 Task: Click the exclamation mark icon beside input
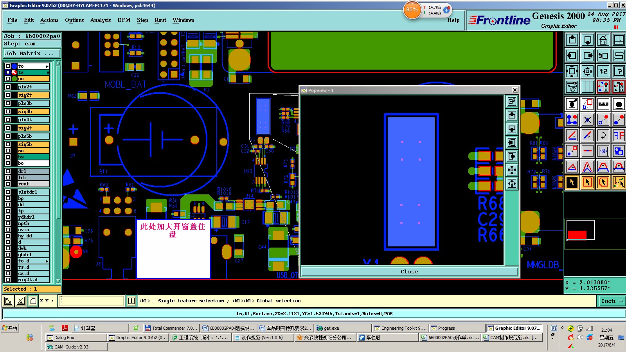pyautogui.click(x=131, y=301)
